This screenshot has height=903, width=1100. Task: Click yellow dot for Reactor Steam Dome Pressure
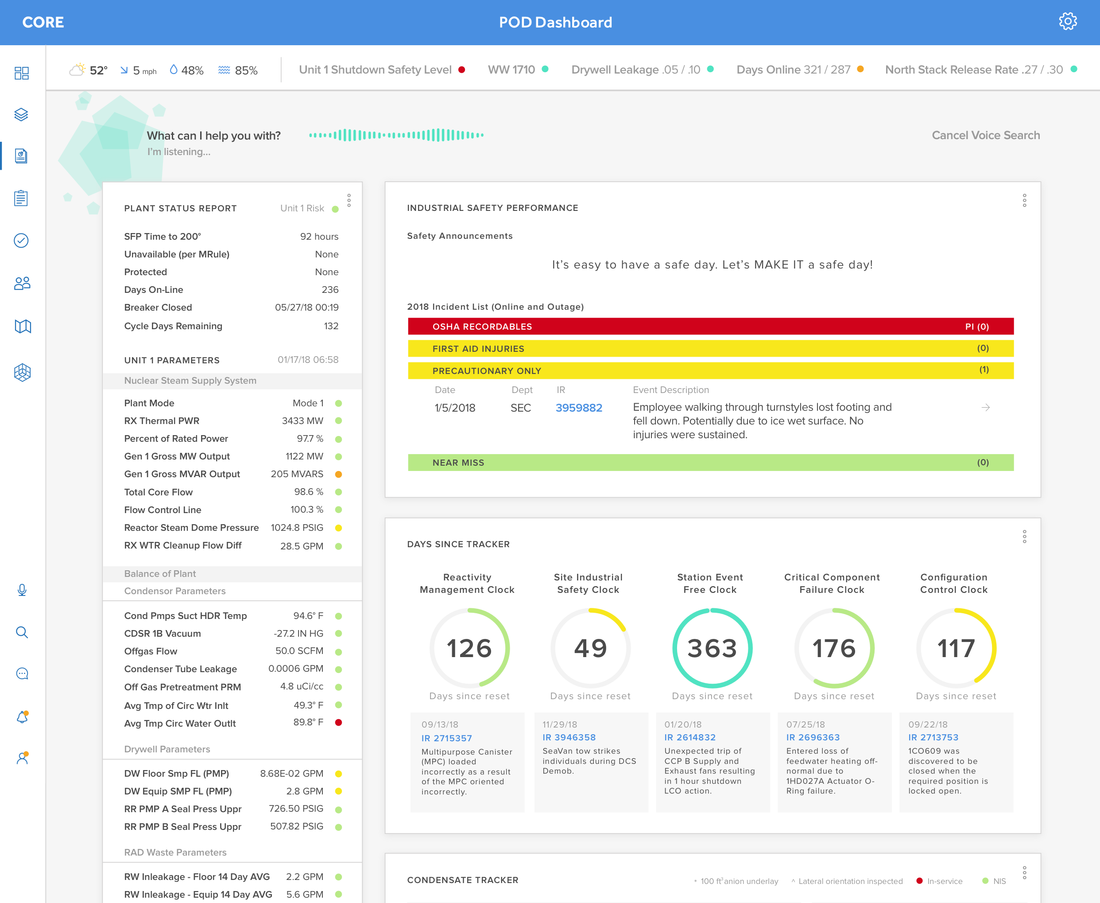[338, 527]
